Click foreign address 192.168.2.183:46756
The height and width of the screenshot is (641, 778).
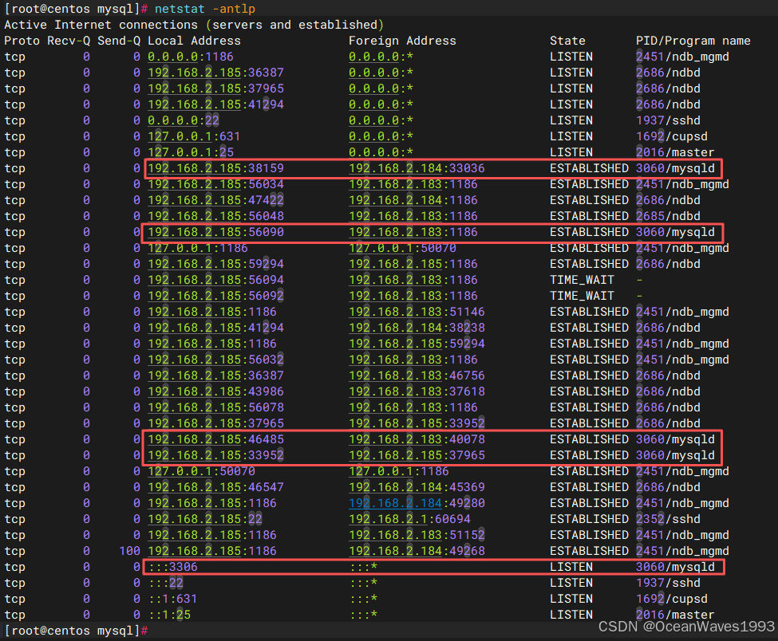coord(417,376)
